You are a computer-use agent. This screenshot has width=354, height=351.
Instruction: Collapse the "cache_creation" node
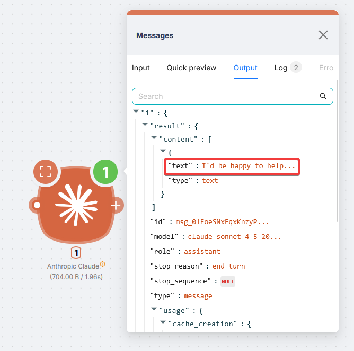pyautogui.click(x=163, y=322)
